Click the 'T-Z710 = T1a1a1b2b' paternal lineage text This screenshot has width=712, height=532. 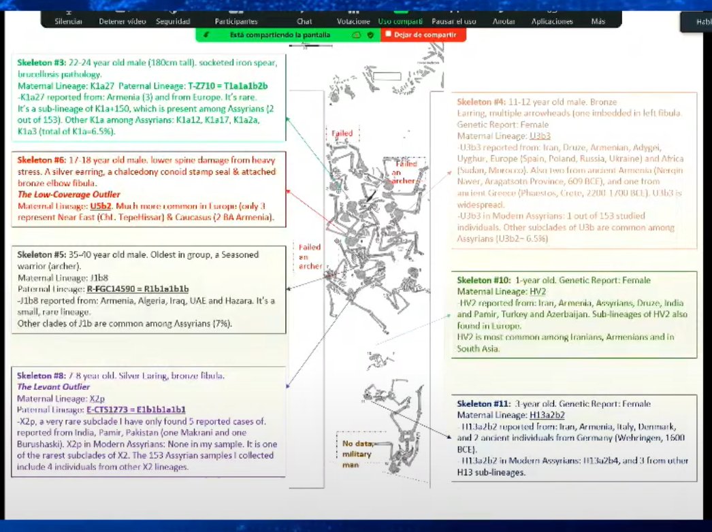(228, 86)
